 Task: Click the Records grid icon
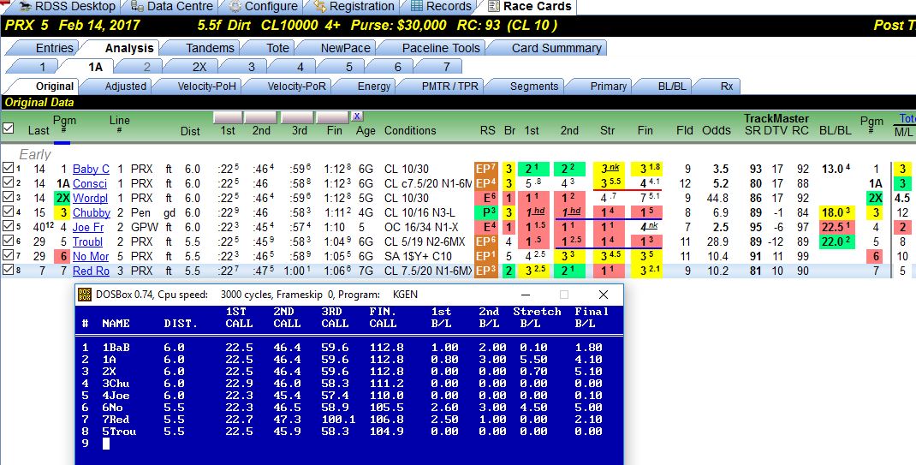[417, 7]
